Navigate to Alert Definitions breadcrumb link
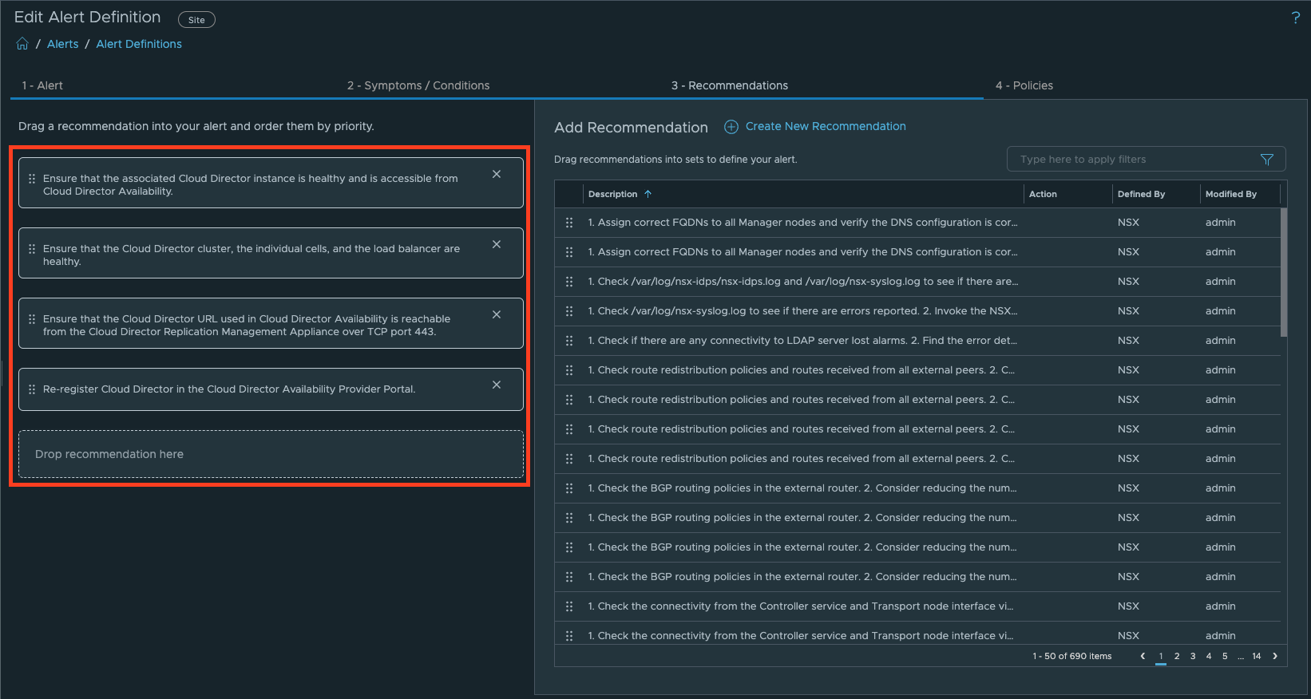 click(139, 44)
